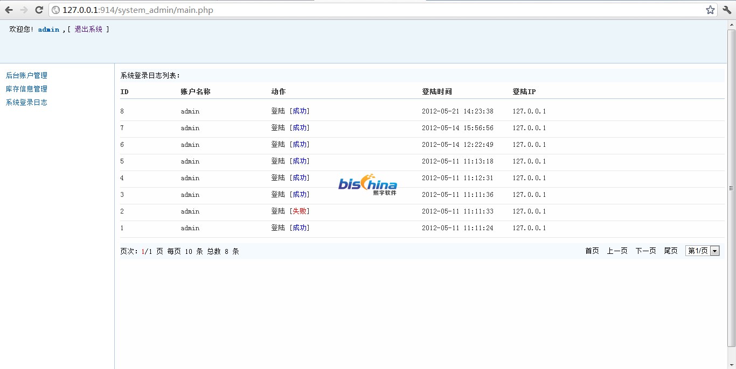
Task: Click the 登陆 [失败] entry in row 2
Action: pos(290,211)
